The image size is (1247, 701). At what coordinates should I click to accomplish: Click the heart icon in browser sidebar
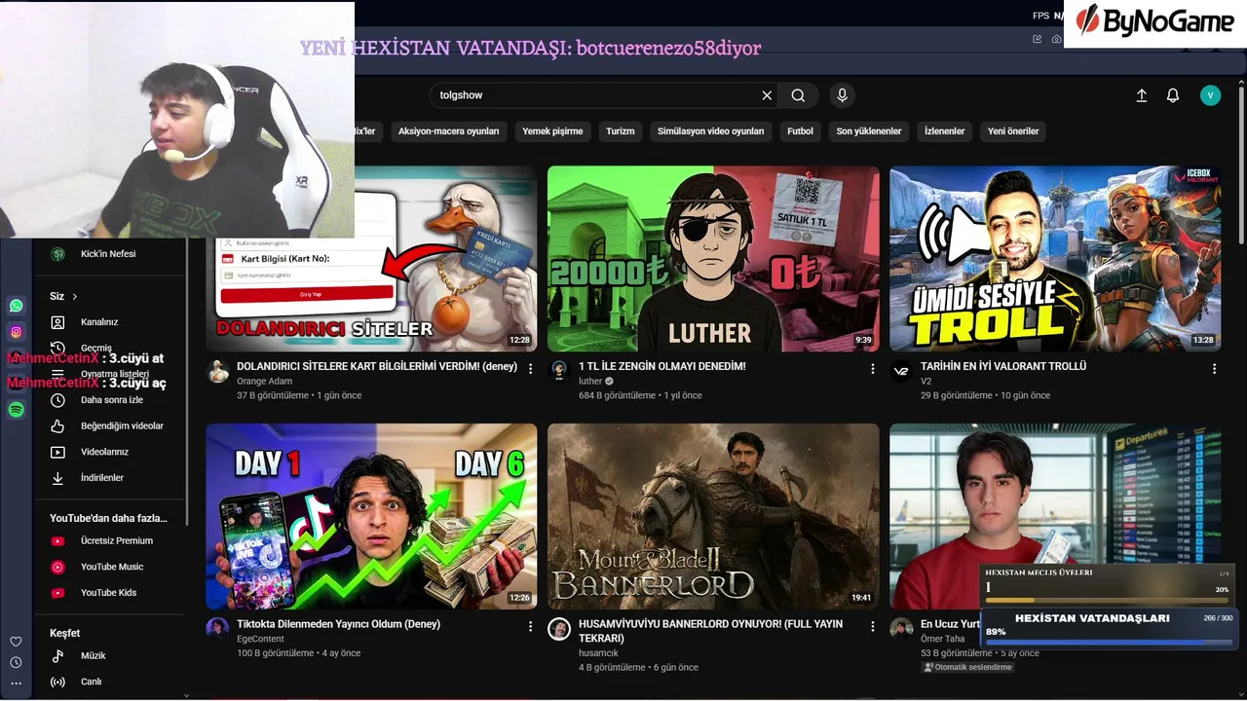click(16, 642)
